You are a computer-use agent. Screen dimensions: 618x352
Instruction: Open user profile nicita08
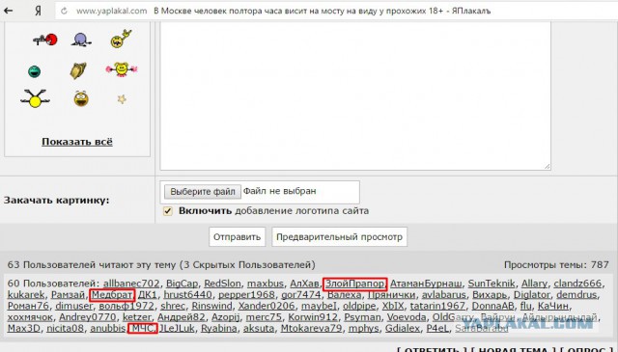click(x=65, y=328)
